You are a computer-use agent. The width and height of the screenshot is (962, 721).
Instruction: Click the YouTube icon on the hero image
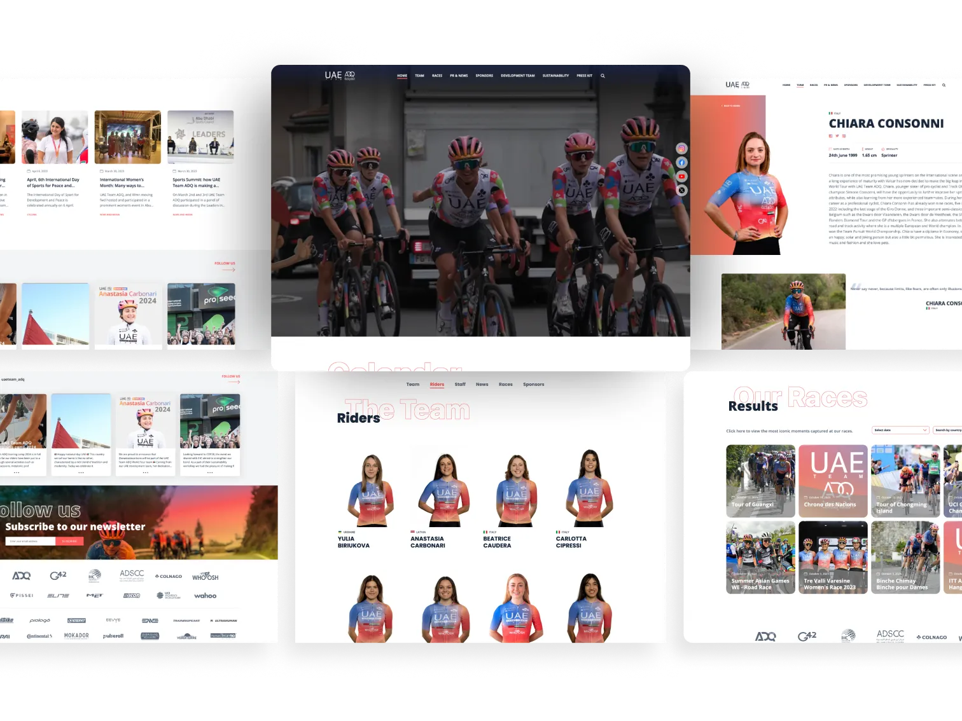(x=681, y=177)
